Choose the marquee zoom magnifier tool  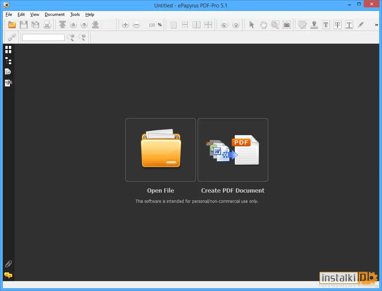click(275, 25)
